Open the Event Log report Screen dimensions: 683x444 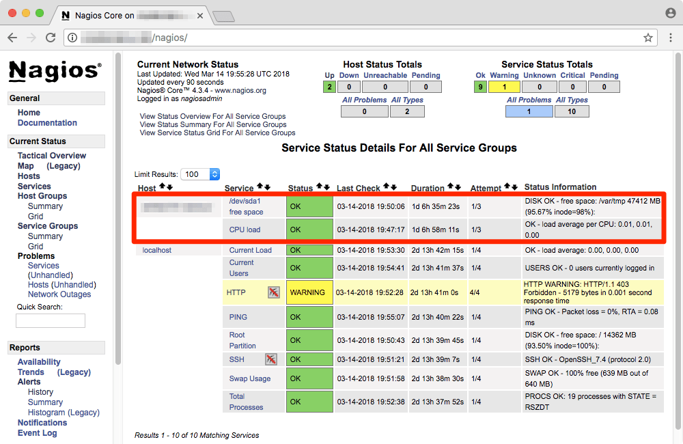pyautogui.click(x=37, y=432)
